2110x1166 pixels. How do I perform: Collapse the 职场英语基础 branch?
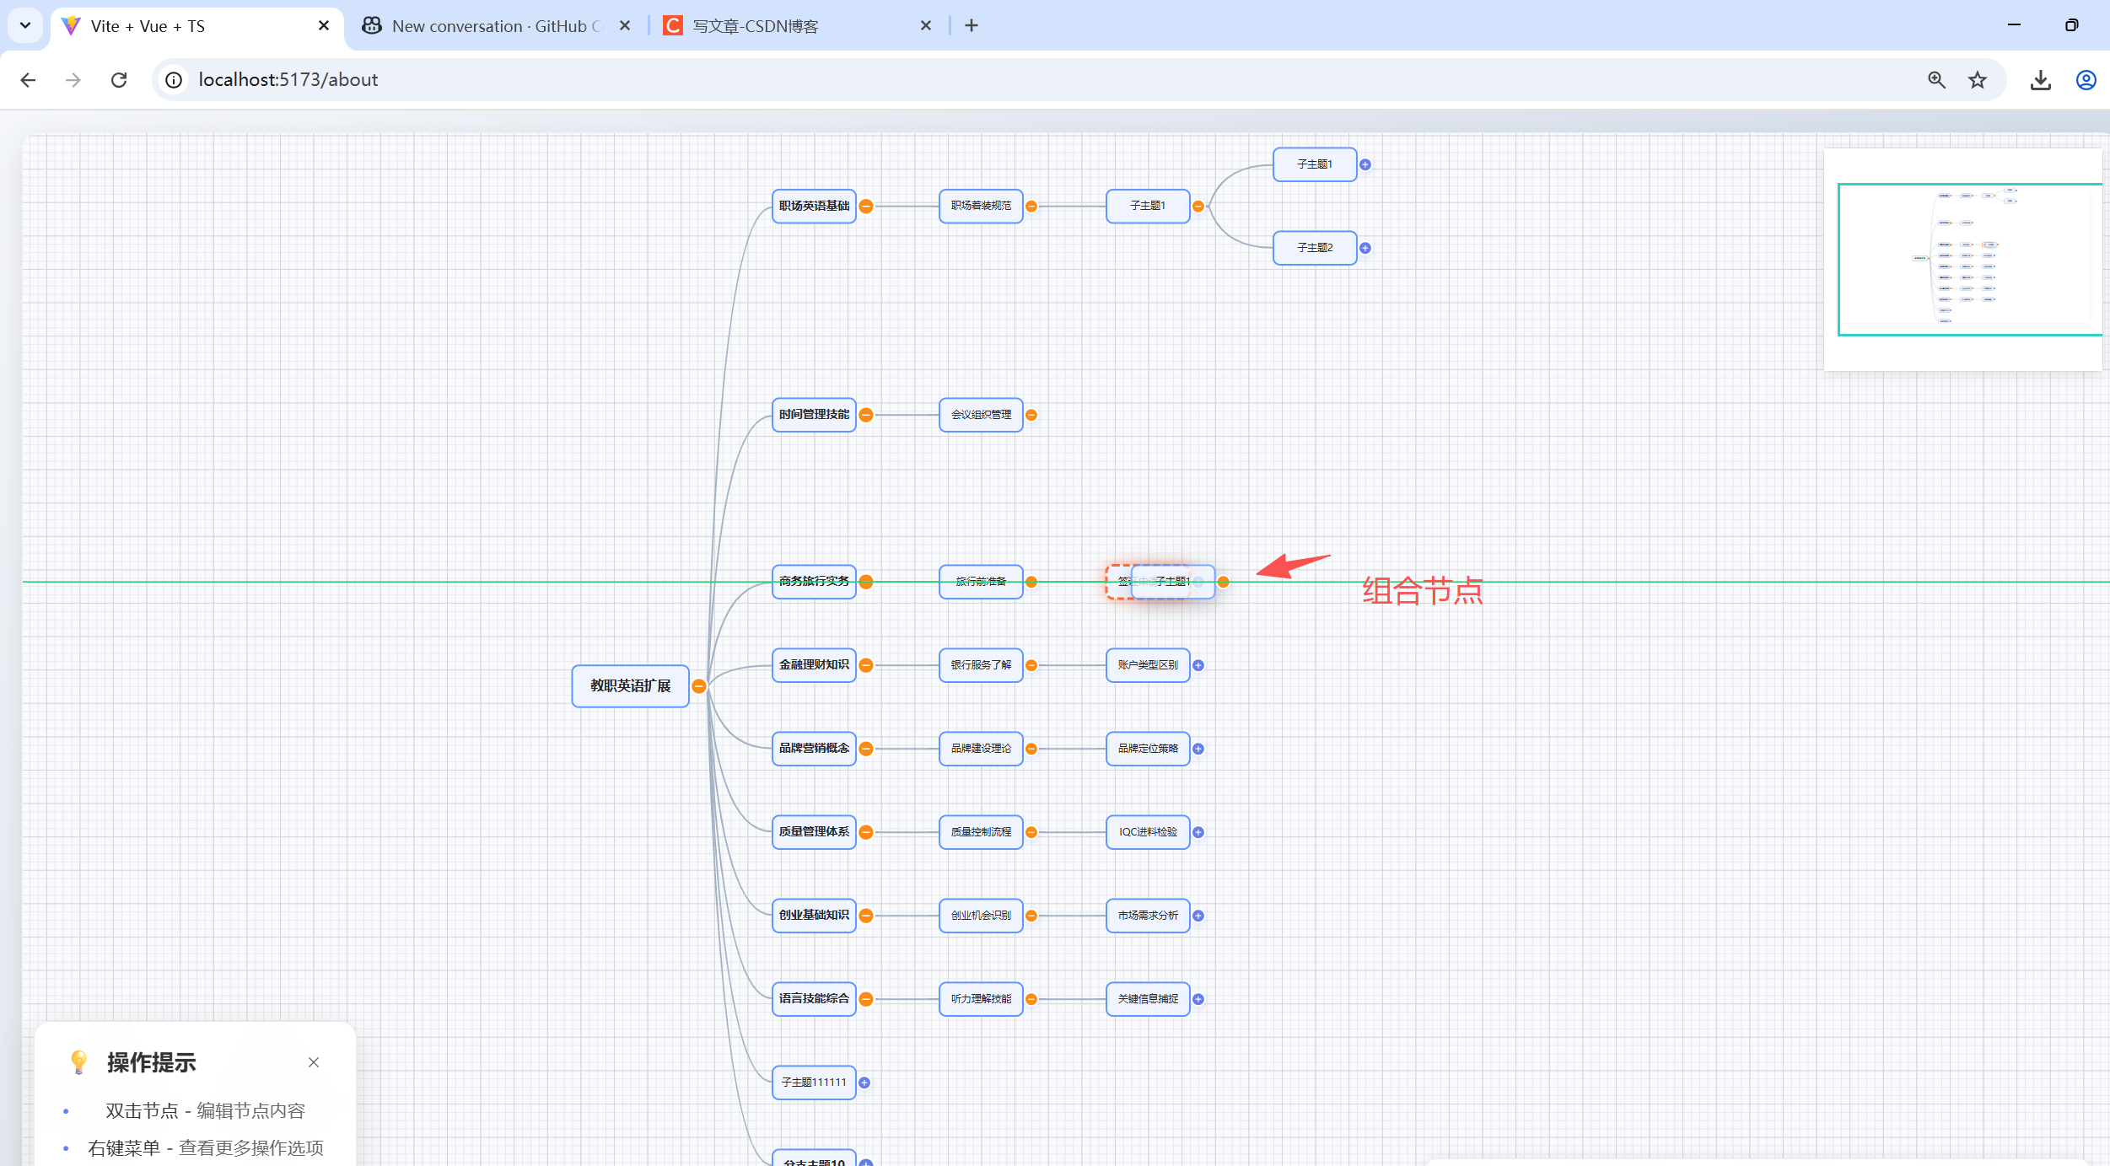pyautogui.click(x=866, y=207)
